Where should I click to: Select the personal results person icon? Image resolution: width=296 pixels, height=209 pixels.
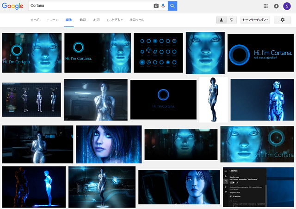click(x=221, y=20)
